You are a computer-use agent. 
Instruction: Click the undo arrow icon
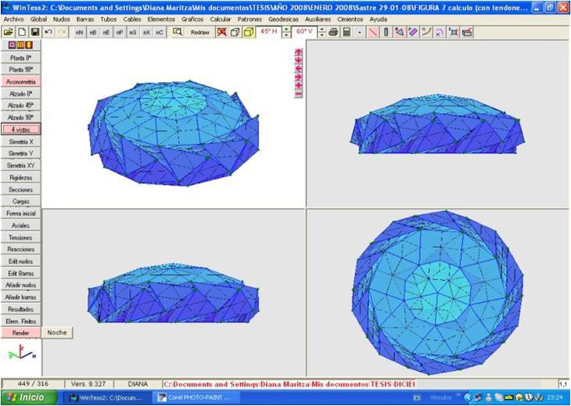48,32
